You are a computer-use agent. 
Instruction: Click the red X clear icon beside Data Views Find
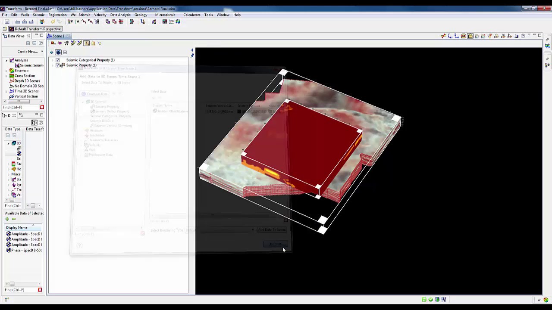coord(42,107)
